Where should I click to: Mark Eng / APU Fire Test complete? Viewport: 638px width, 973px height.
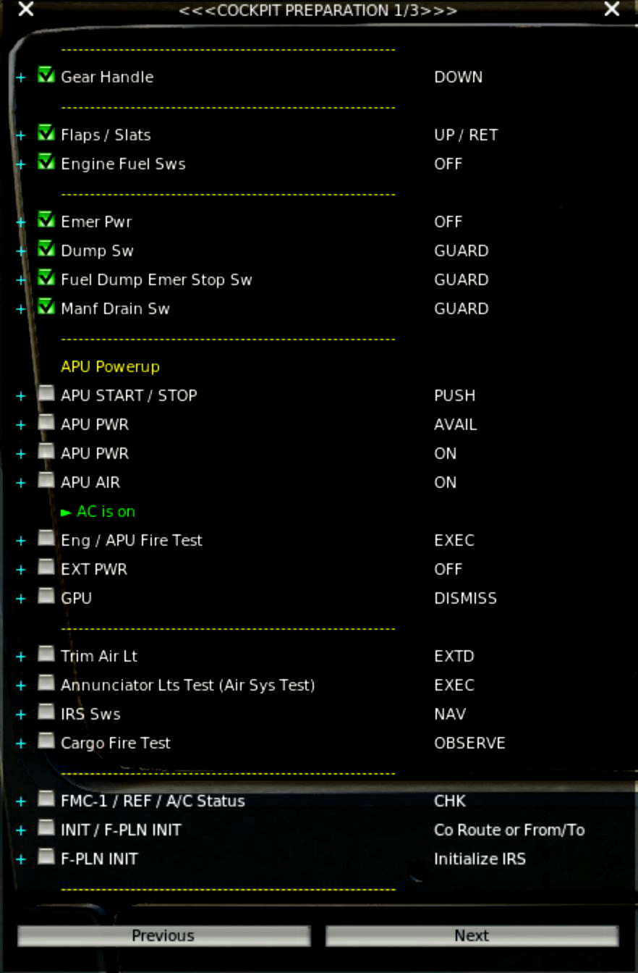coord(46,540)
